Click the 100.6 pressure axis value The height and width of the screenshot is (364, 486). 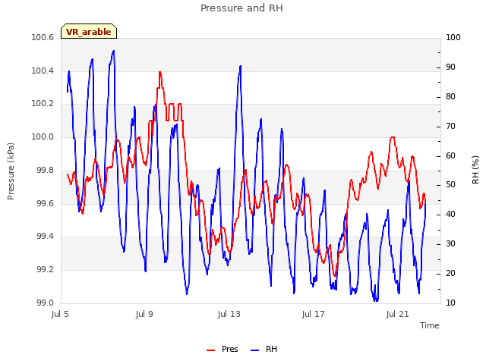pyautogui.click(x=43, y=38)
